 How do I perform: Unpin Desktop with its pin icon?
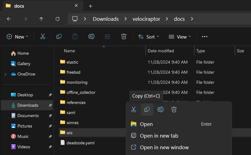50,95
